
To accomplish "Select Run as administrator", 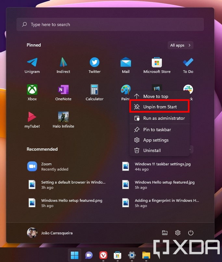I will (x=160, y=118).
